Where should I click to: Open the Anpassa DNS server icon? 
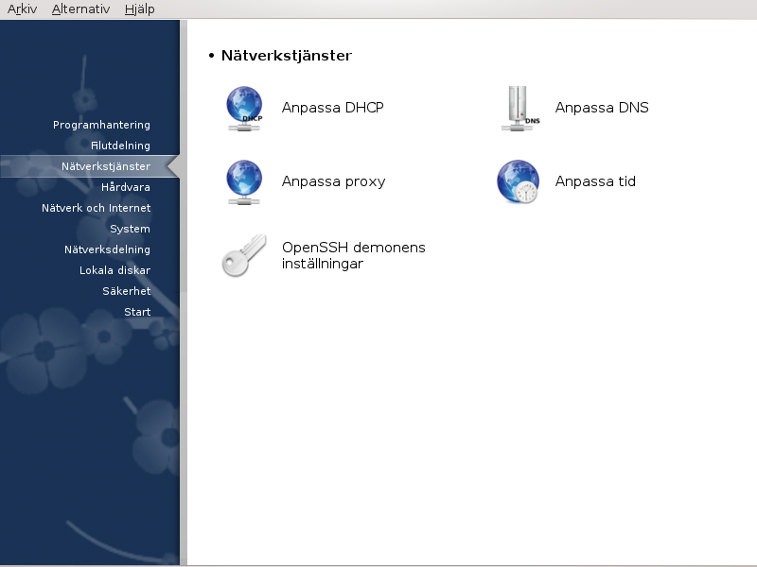519,109
